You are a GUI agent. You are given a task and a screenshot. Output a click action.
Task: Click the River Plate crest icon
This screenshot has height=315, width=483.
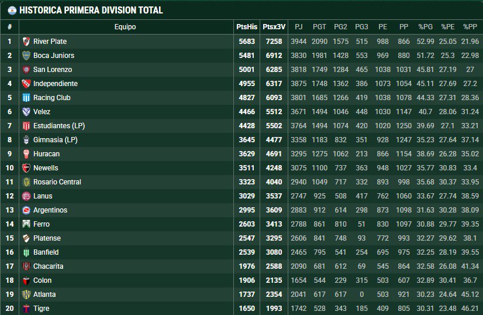pyautogui.click(x=26, y=42)
